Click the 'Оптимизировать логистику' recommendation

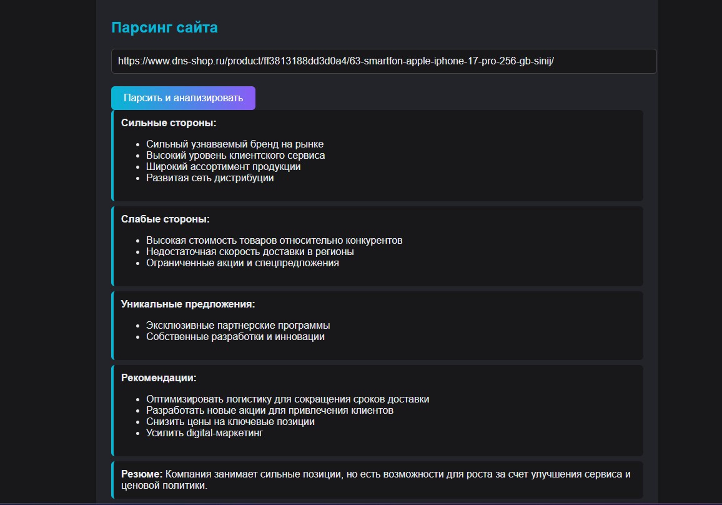(287, 399)
